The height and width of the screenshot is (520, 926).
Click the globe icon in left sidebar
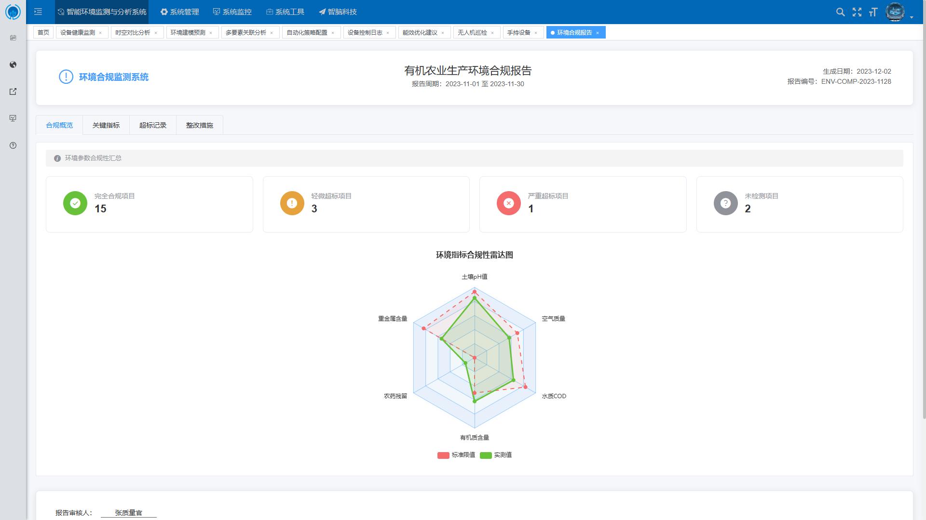(x=13, y=65)
